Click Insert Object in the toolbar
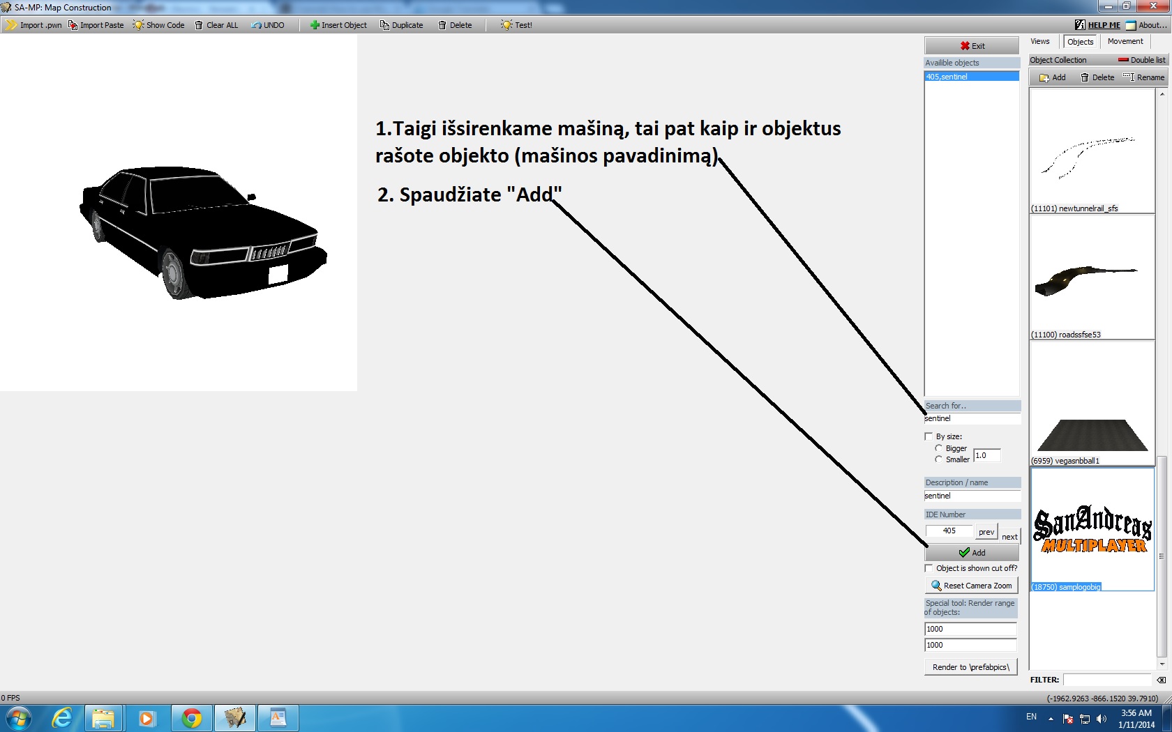This screenshot has height=732, width=1172. (338, 25)
